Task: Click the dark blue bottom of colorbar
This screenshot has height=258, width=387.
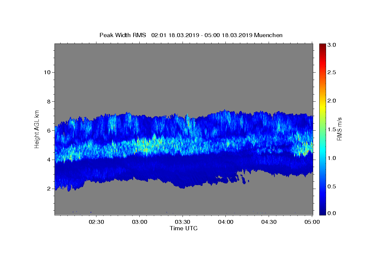Action: pyautogui.click(x=322, y=212)
